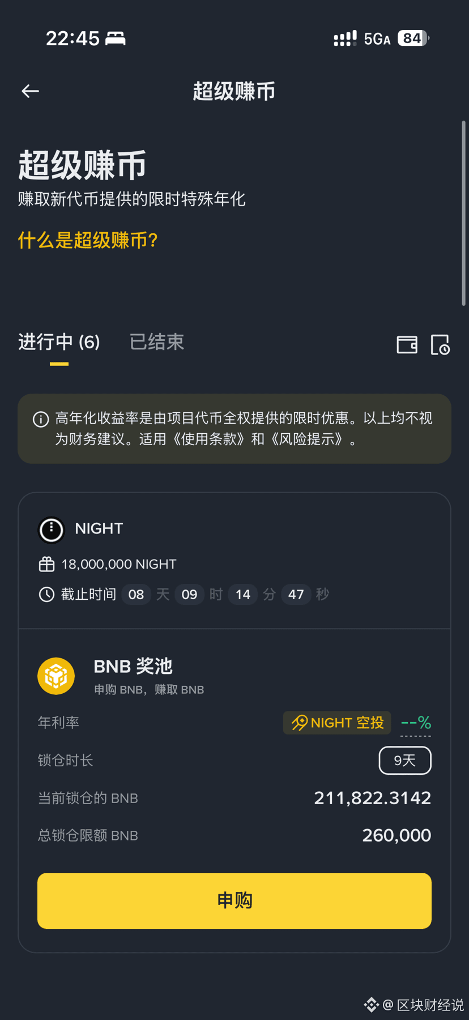
Task: Tap the gift reward icon
Action: pos(46,564)
